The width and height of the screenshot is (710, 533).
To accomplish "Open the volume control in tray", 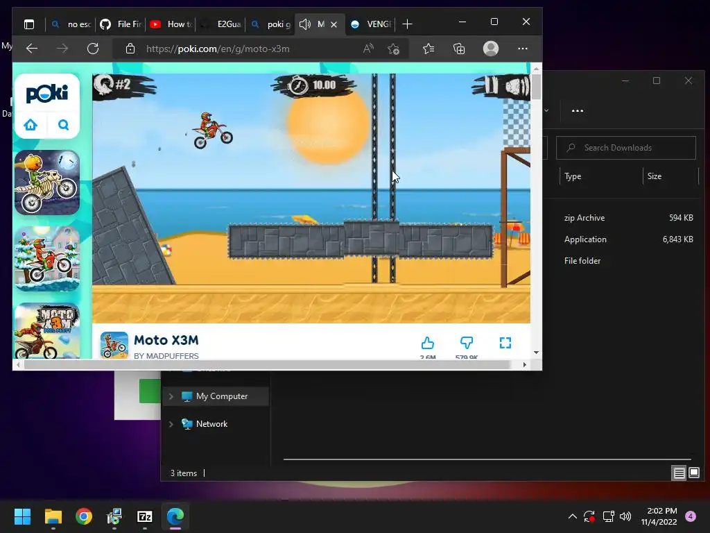I will coord(625,516).
